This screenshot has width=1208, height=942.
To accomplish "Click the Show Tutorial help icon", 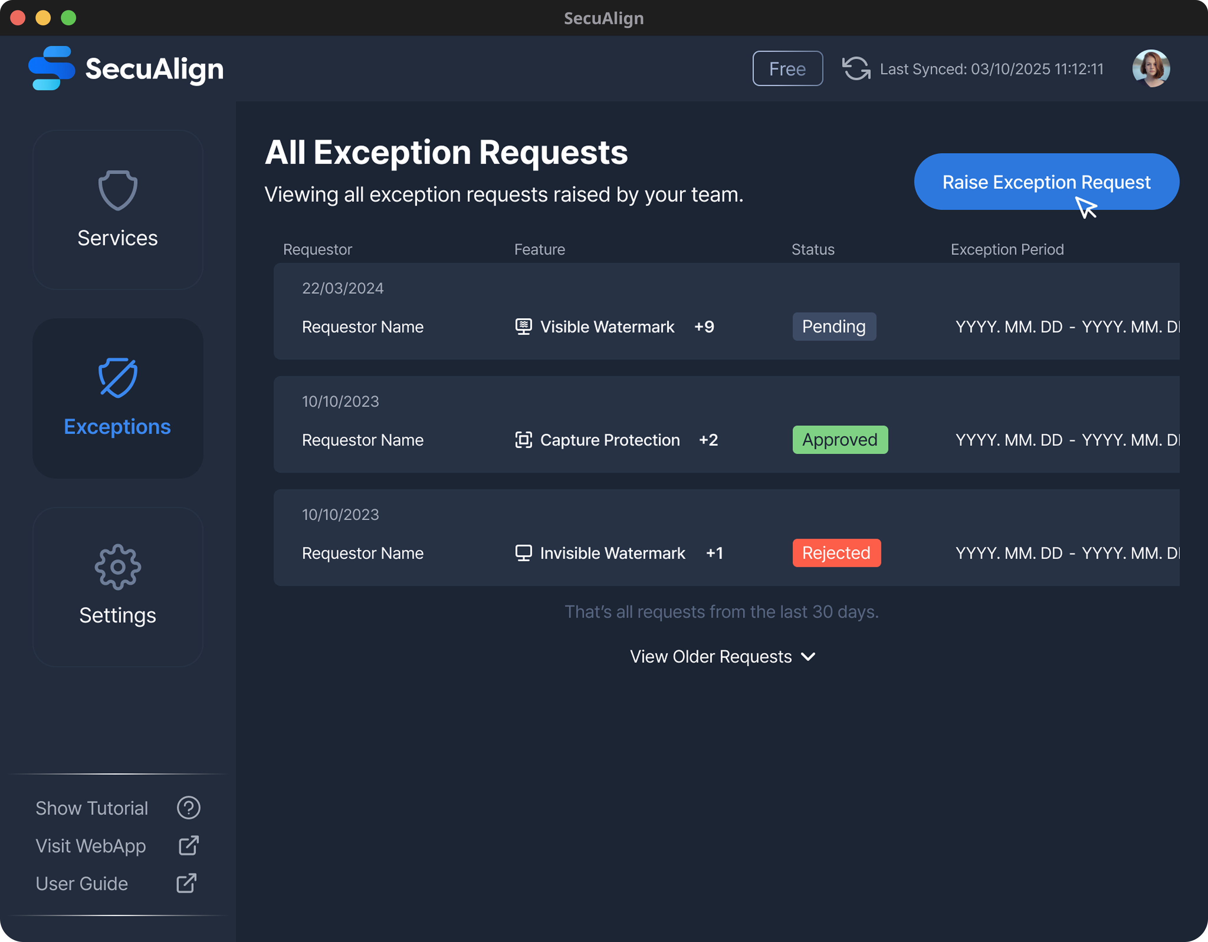I will tap(189, 808).
